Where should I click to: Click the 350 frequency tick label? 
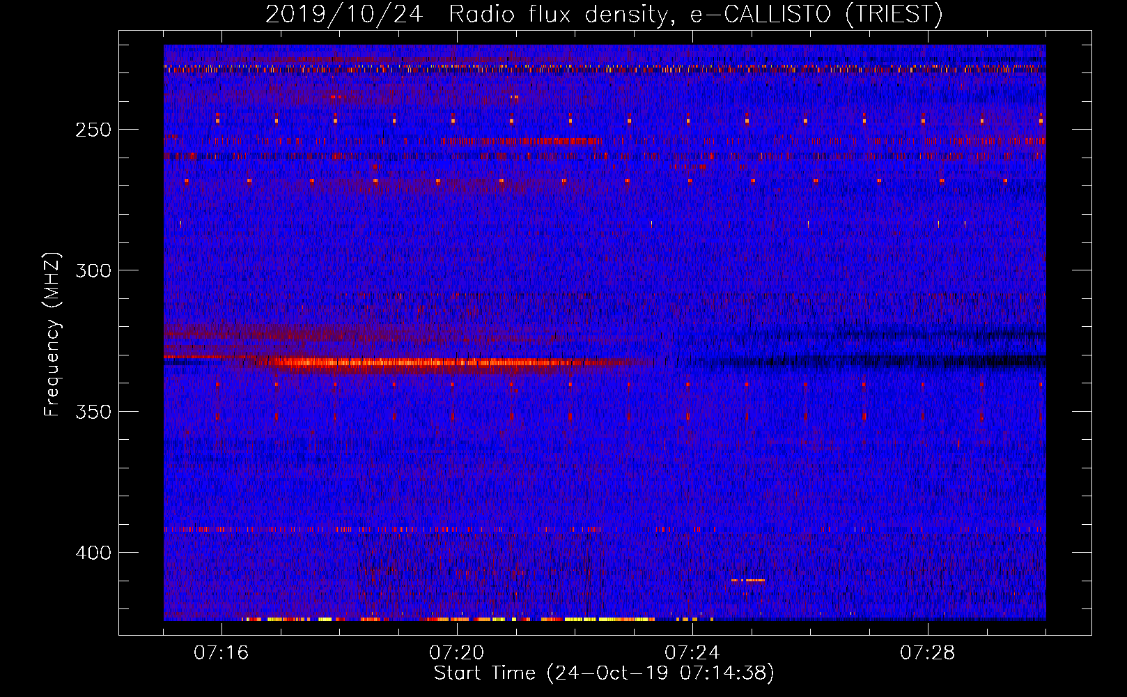click(93, 412)
